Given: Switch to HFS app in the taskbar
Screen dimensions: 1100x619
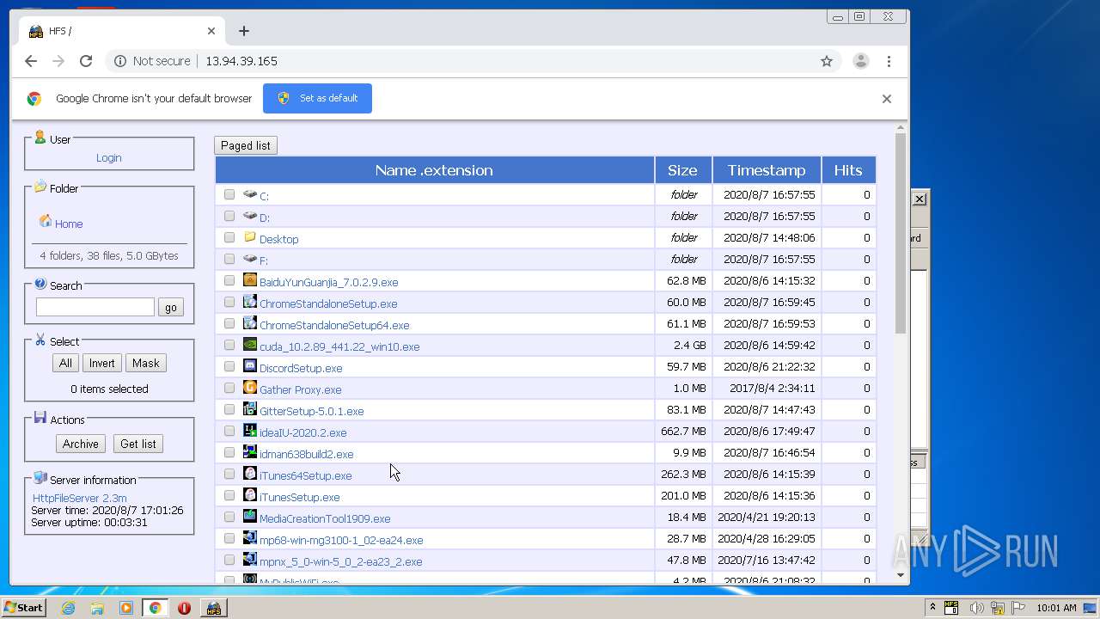Looking at the screenshot, I should [213, 608].
